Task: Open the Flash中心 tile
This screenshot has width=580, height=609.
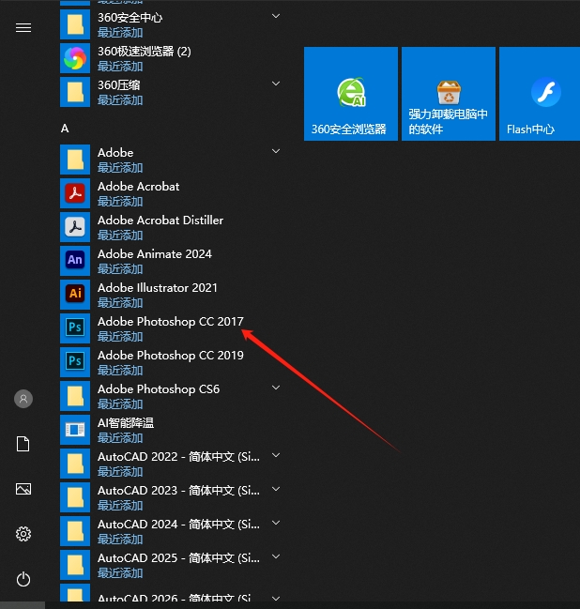Action: pyautogui.click(x=540, y=94)
